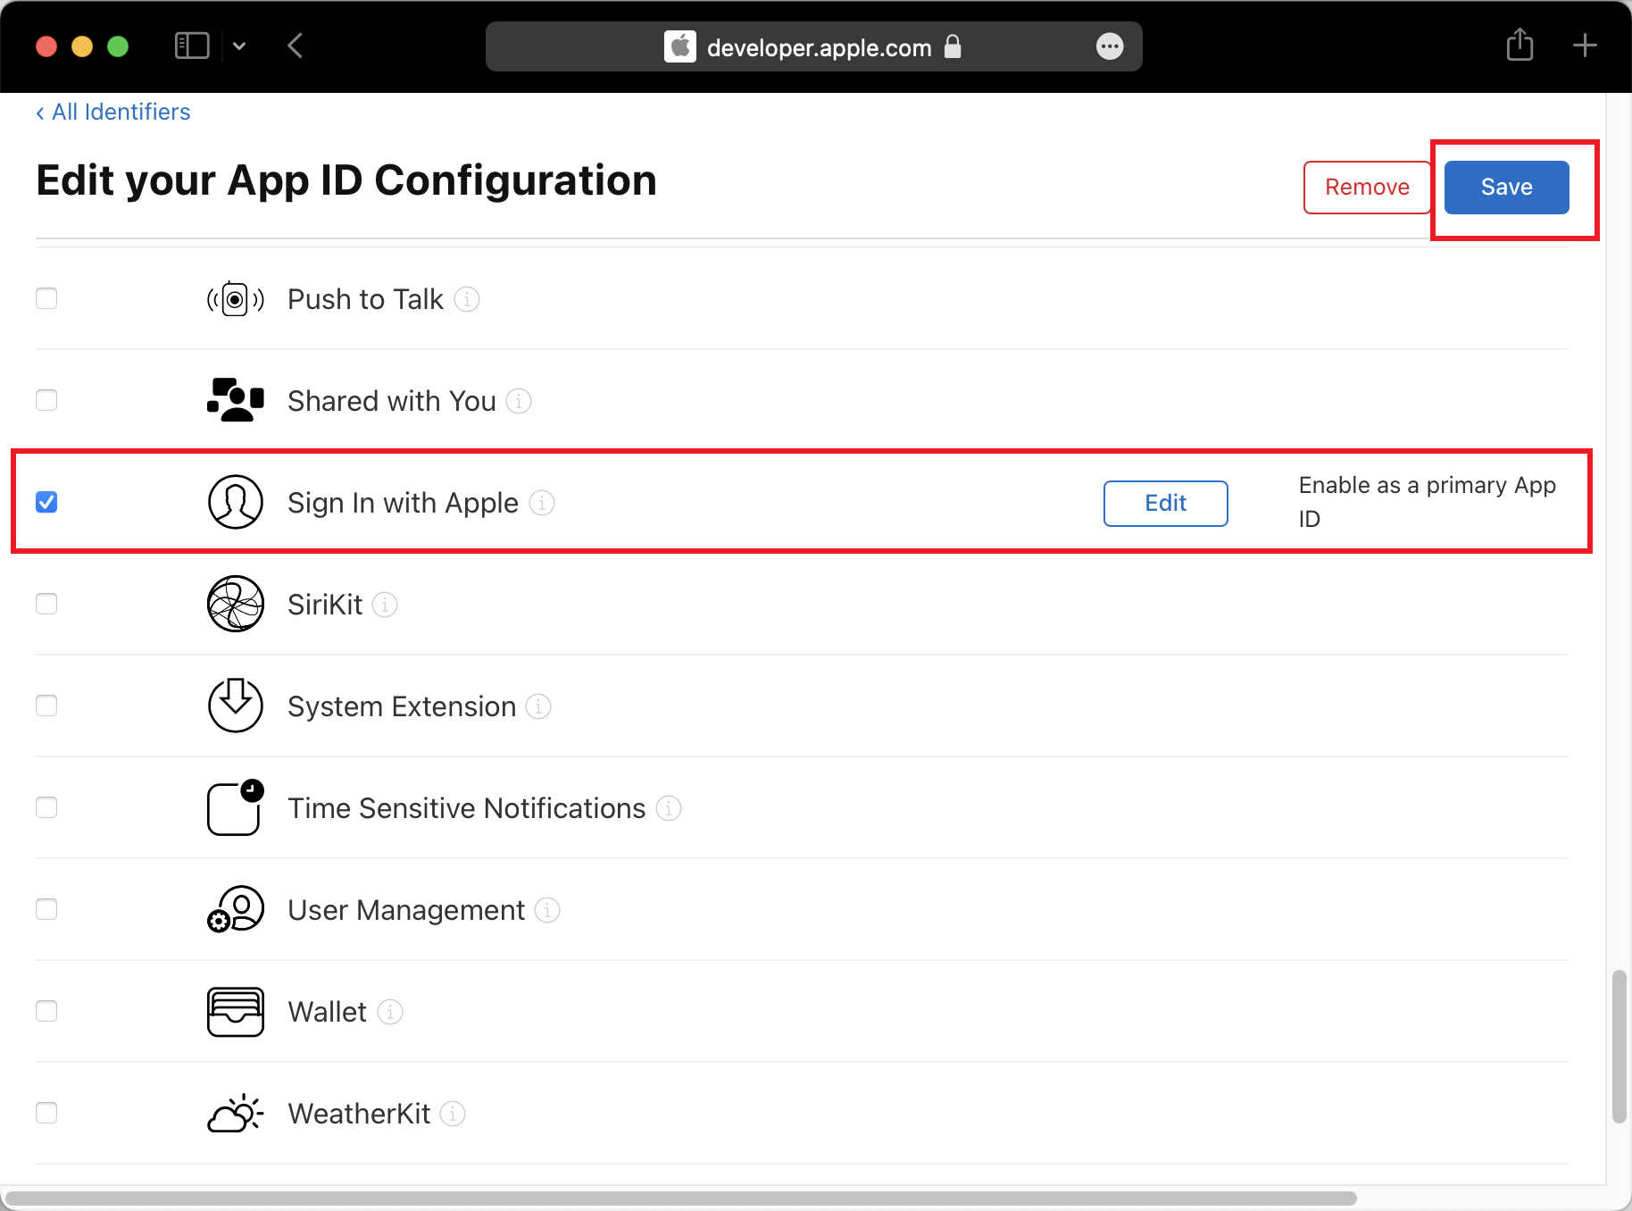Screen dimensions: 1632x1211
Task: Click the Sign In with Apple person icon
Action: (236, 502)
